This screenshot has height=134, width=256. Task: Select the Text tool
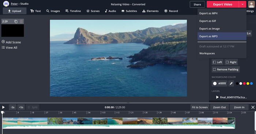(x=35, y=11)
